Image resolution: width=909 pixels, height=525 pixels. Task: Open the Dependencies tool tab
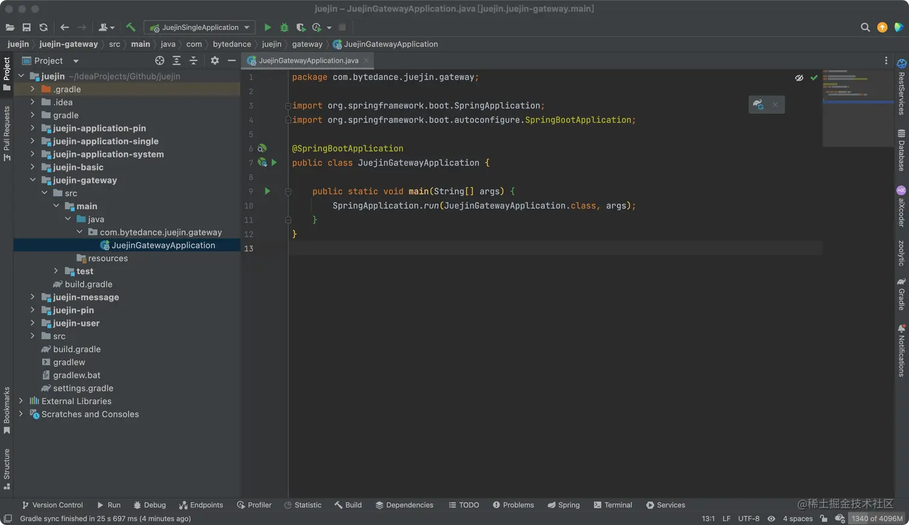[x=404, y=505]
